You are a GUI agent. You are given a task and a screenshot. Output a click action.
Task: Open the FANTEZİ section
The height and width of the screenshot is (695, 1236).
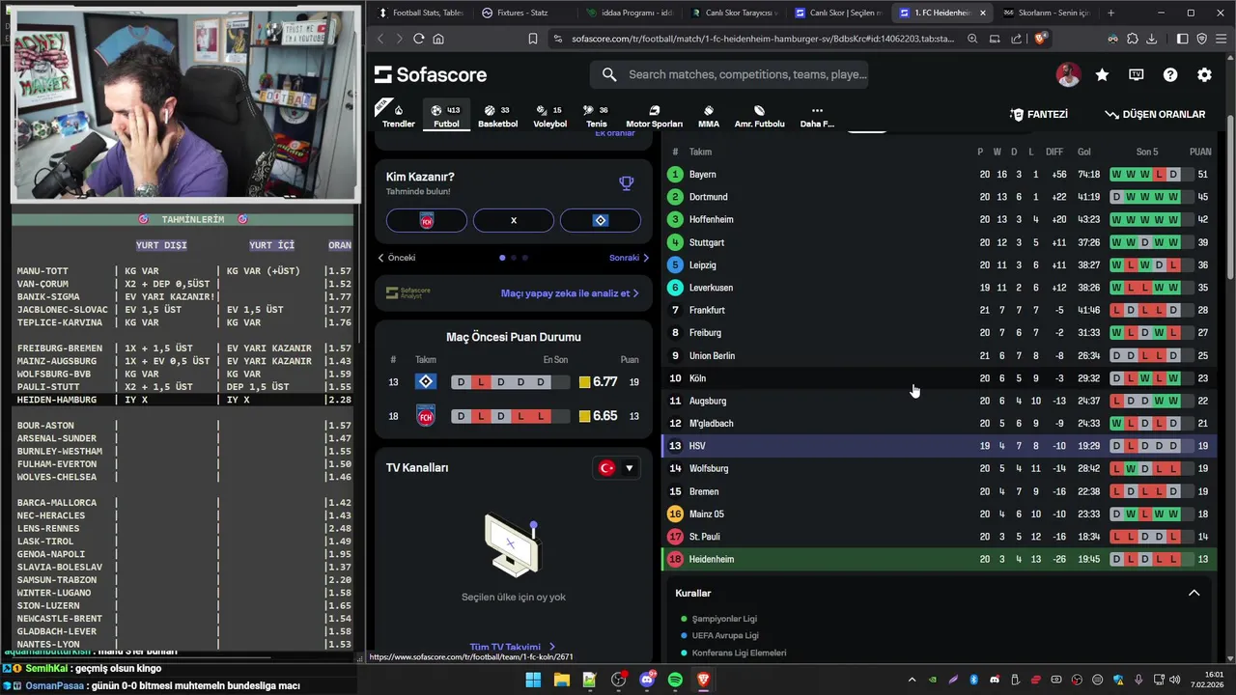pyautogui.click(x=1039, y=114)
